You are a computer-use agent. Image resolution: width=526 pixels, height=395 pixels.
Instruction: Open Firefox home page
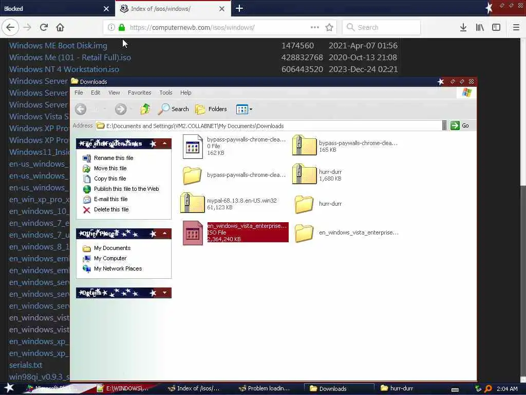[x=60, y=27]
